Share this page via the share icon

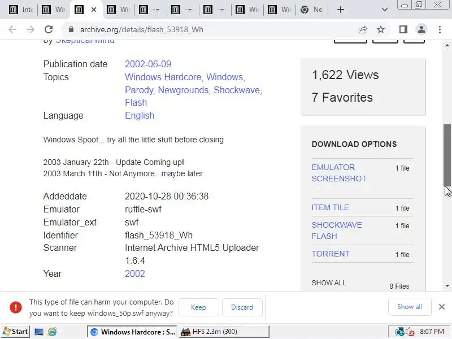click(x=363, y=29)
